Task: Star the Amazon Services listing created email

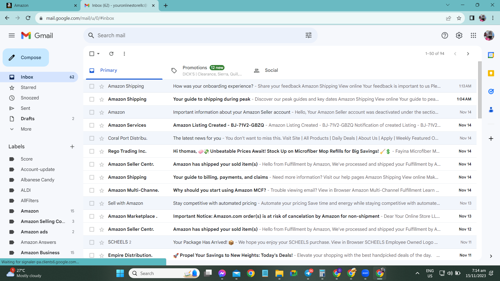Action: click(102, 125)
